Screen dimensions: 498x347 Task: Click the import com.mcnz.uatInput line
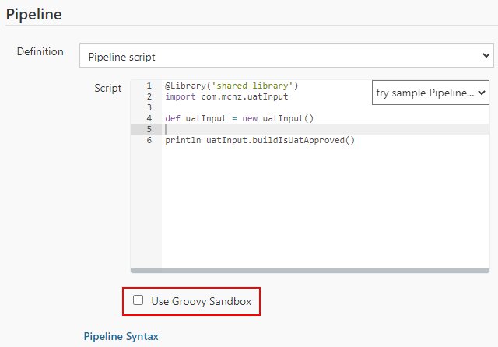coord(226,96)
